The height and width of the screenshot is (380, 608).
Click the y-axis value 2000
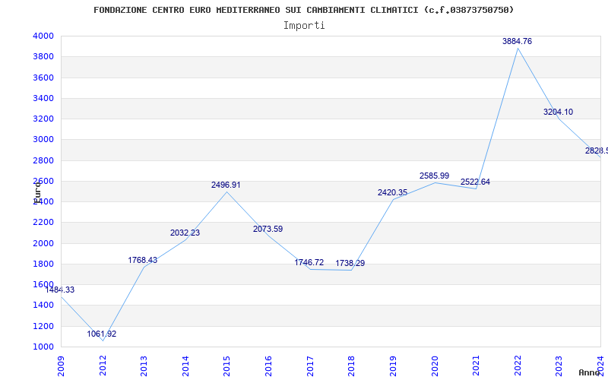tap(43, 243)
